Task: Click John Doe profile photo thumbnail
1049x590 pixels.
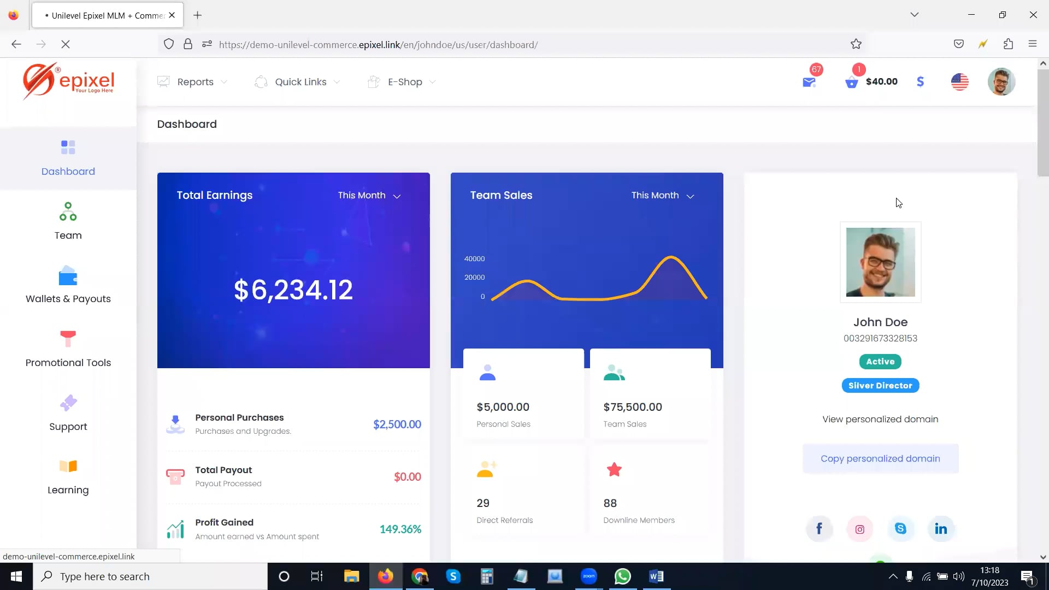Action: 880,262
